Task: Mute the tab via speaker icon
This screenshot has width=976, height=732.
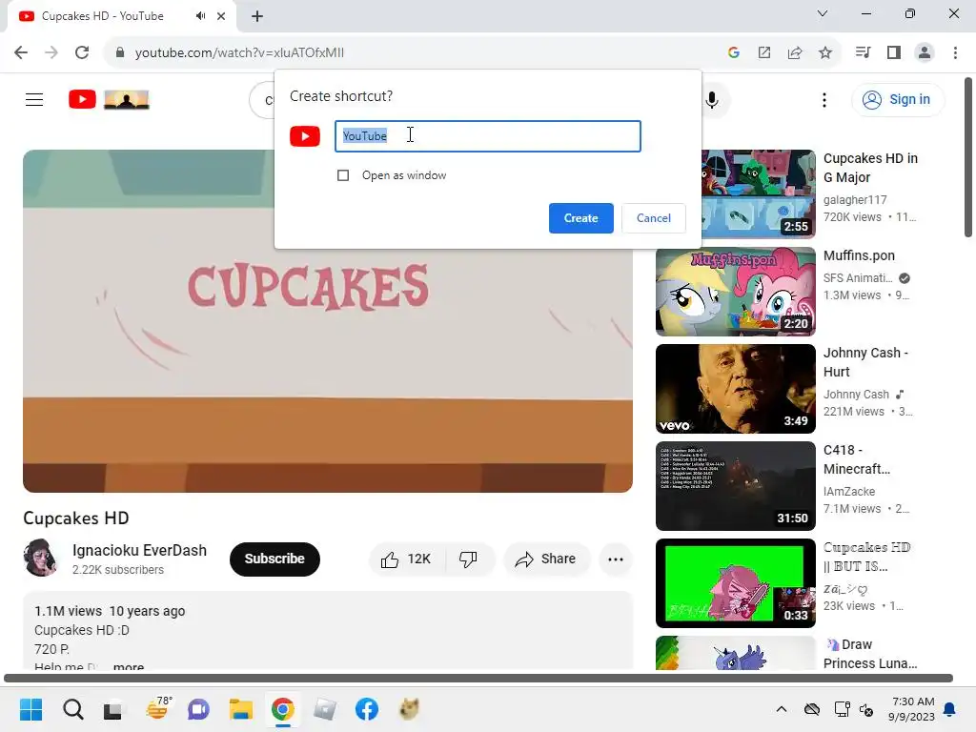Action: tap(200, 16)
